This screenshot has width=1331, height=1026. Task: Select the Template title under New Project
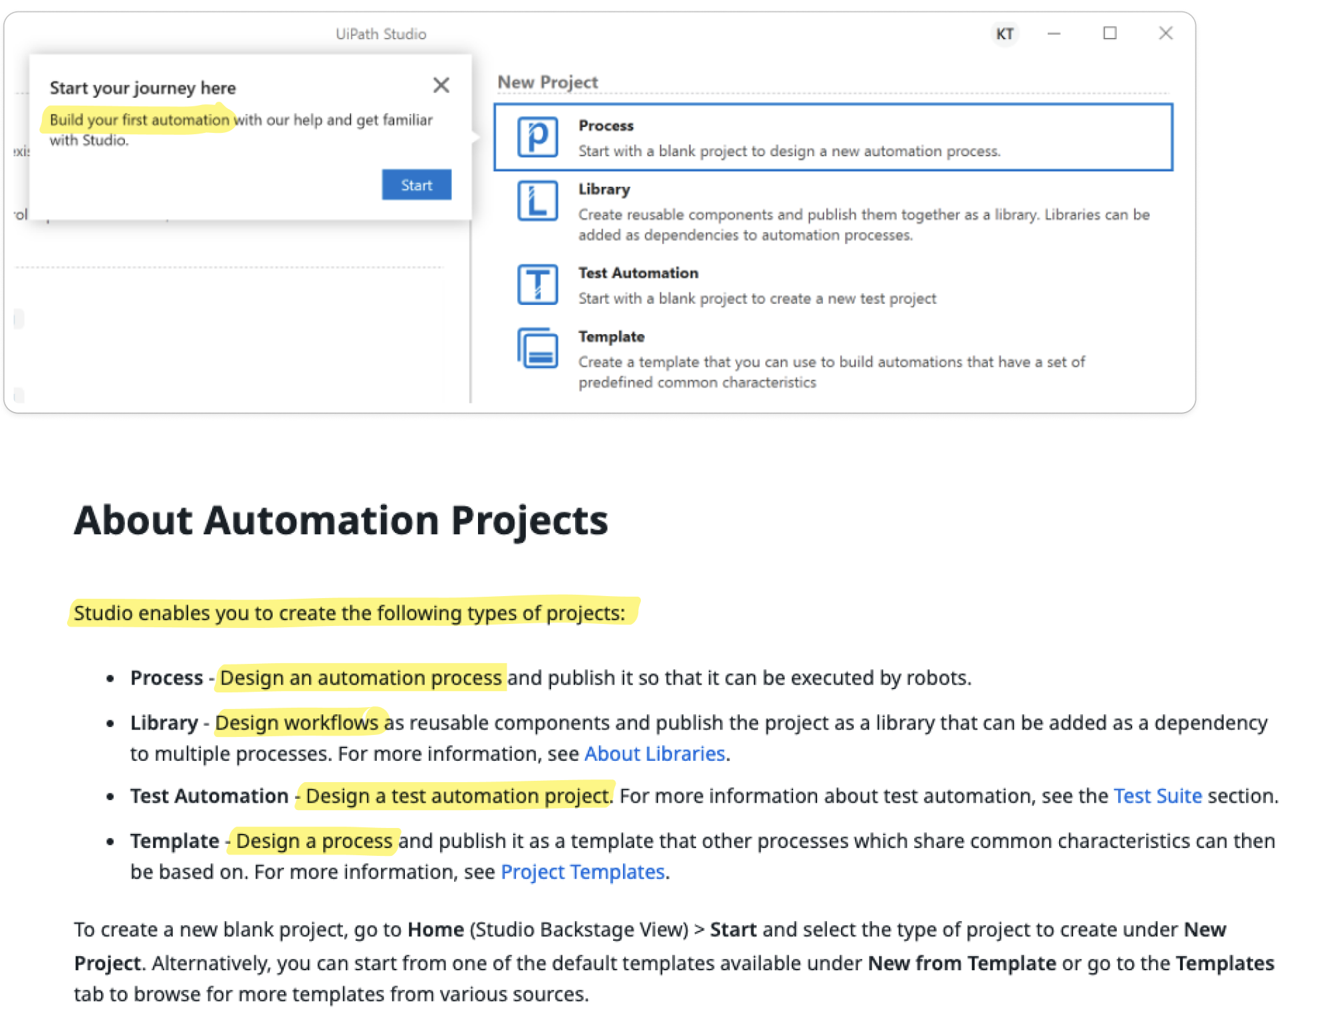[x=611, y=337]
